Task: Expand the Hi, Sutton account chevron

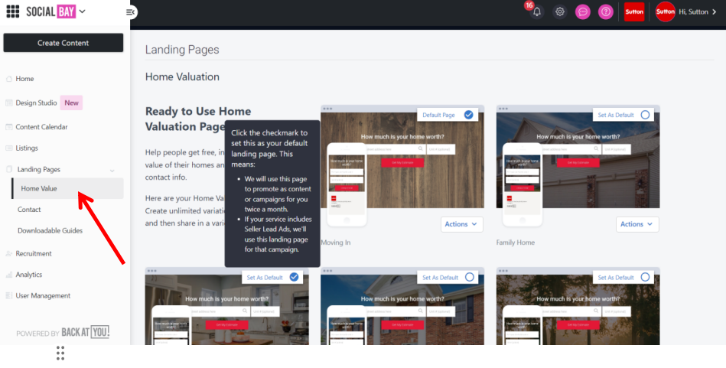Action: (714, 12)
